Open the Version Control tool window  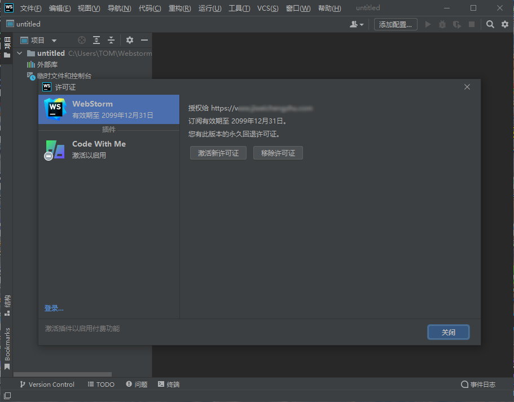tap(47, 385)
